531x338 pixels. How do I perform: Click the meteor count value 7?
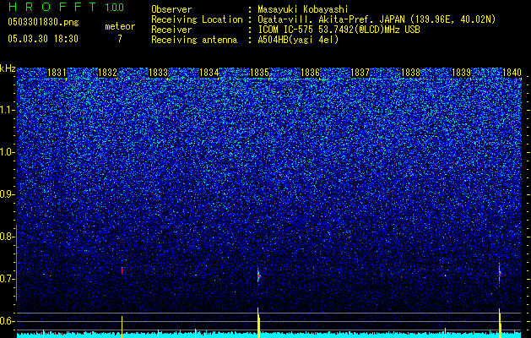coord(120,39)
